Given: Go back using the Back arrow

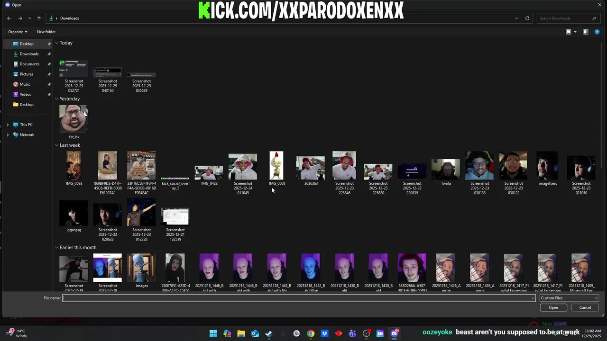Looking at the screenshot, I should tap(9, 18).
